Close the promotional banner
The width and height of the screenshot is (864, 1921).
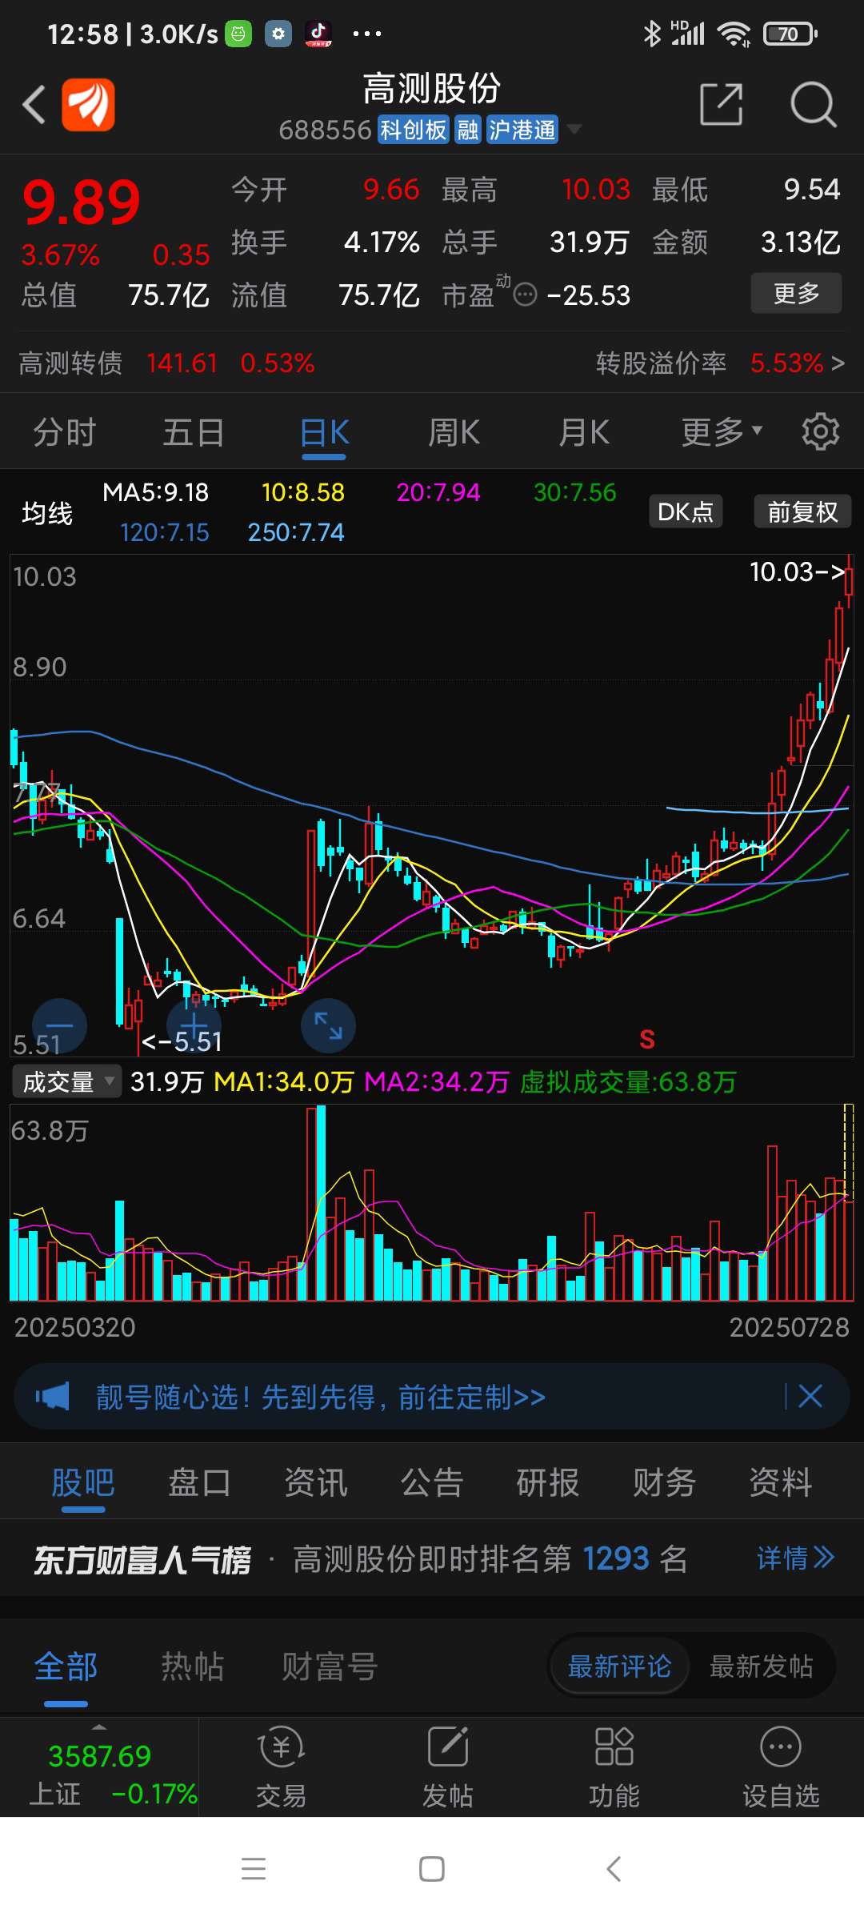tap(810, 1397)
